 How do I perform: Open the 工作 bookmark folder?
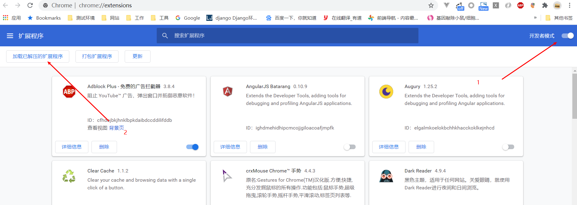(135, 18)
